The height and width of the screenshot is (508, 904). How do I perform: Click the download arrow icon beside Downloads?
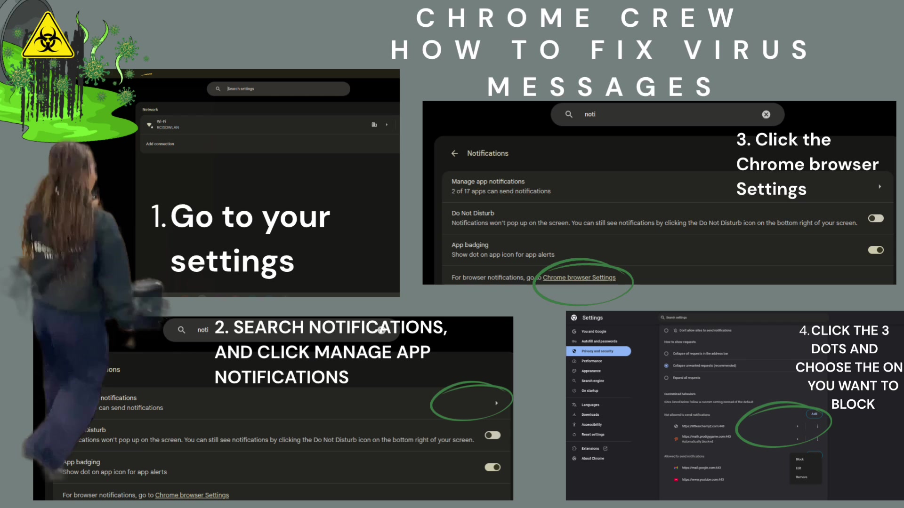click(574, 414)
